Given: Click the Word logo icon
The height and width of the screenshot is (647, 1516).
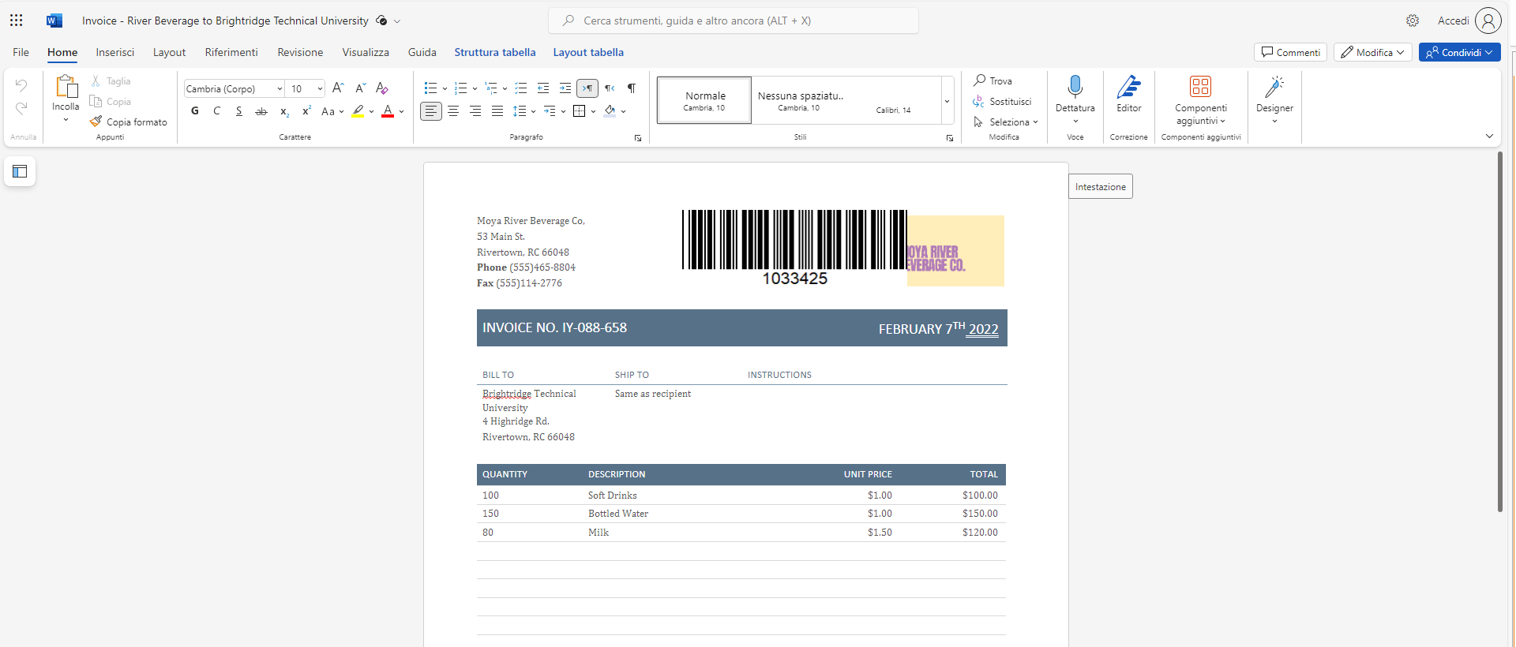Looking at the screenshot, I should [x=54, y=21].
